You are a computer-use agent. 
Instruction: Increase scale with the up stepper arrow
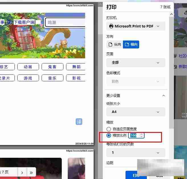[x=141, y=134]
